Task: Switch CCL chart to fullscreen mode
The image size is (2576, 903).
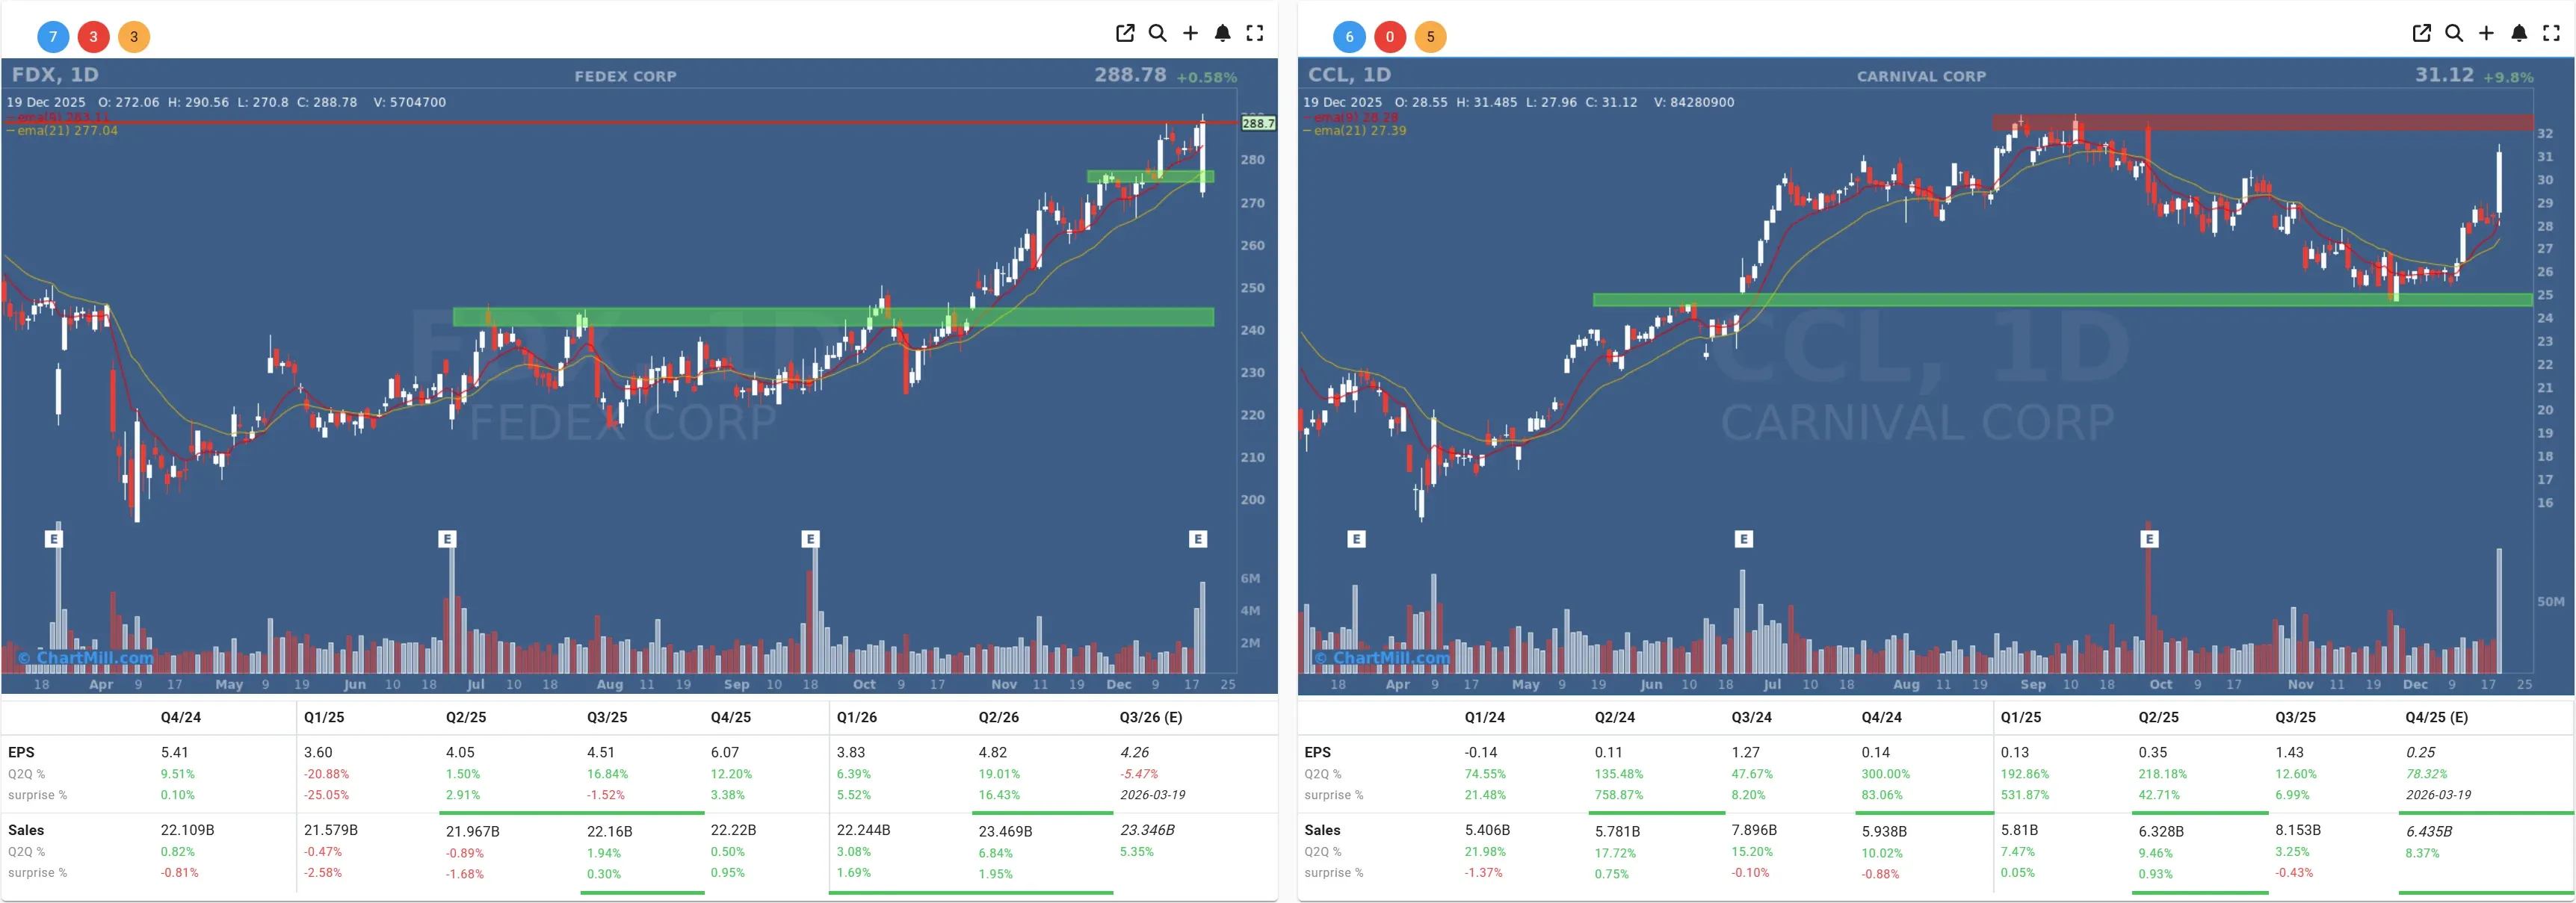Action: pos(2551,33)
